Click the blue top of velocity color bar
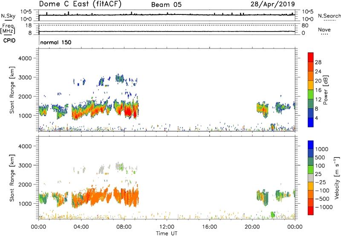 [311, 145]
